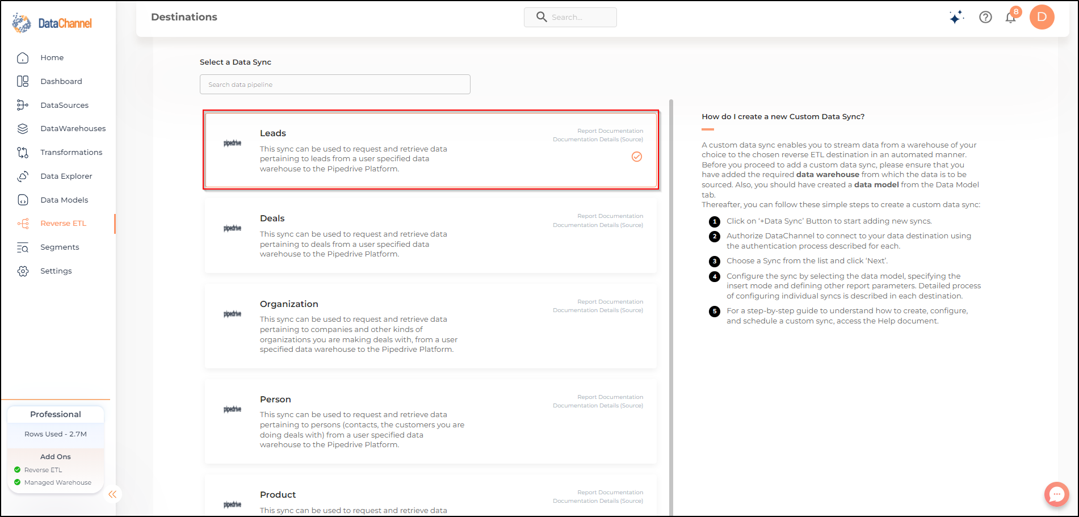The width and height of the screenshot is (1079, 517).
Task: Collapse the sidebar with double chevron
Action: point(112,494)
